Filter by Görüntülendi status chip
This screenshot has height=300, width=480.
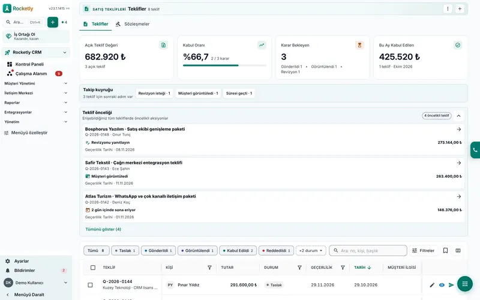(197, 250)
